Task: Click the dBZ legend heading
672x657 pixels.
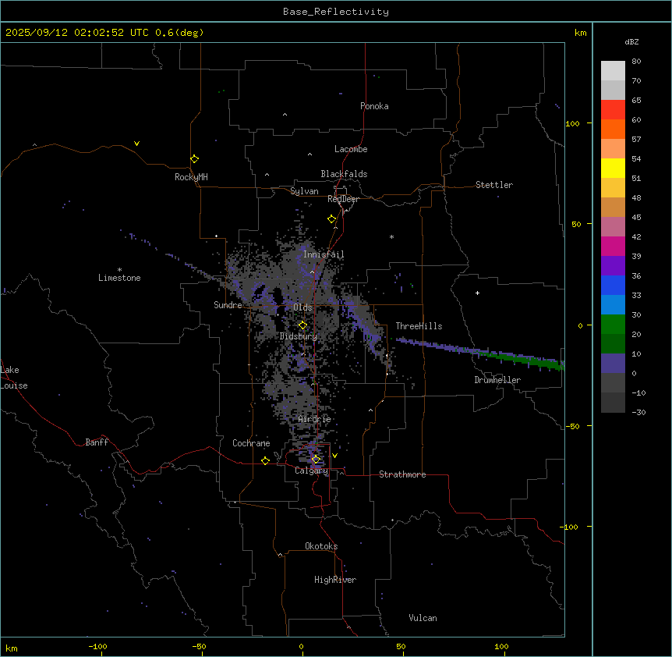Action: coord(631,42)
